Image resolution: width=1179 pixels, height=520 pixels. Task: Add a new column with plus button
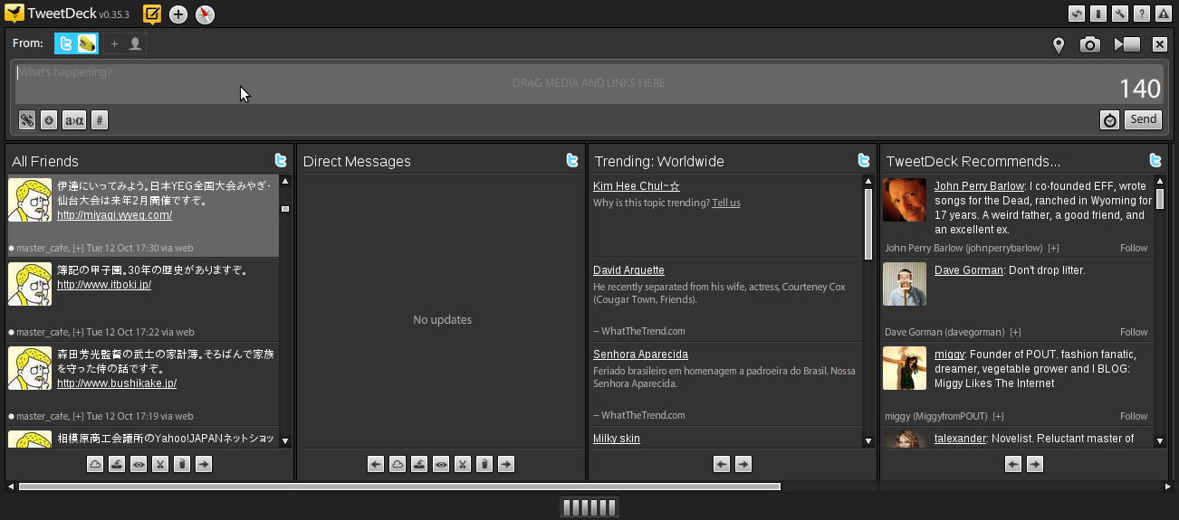[x=178, y=14]
